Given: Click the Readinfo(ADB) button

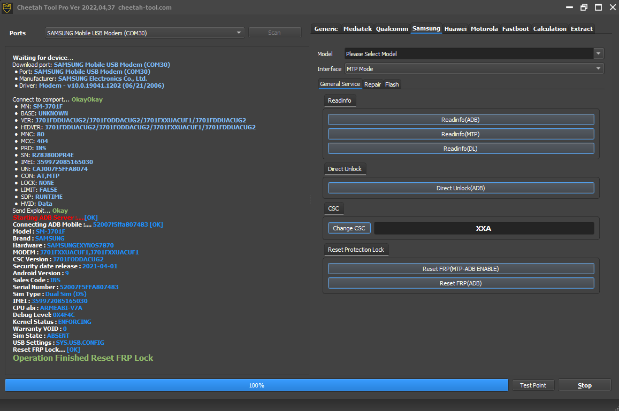Looking at the screenshot, I should [x=461, y=120].
